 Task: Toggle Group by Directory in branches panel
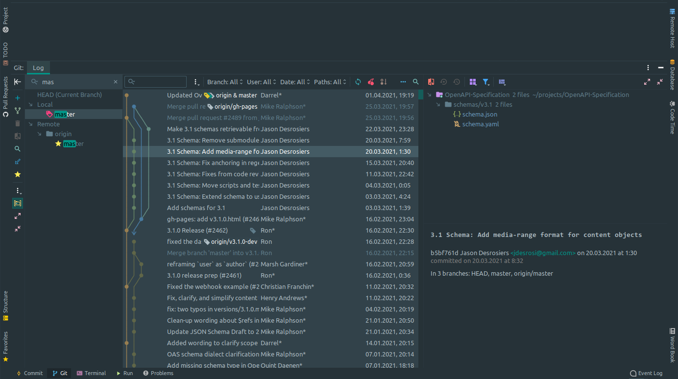pyautogui.click(x=18, y=203)
